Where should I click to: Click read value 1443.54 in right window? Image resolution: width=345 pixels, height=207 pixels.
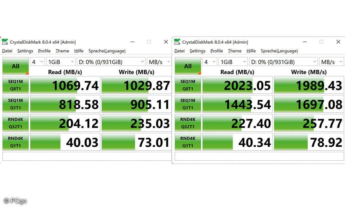pyautogui.click(x=237, y=104)
